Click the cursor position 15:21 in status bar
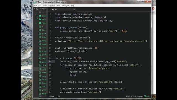 [x=58, y=96]
